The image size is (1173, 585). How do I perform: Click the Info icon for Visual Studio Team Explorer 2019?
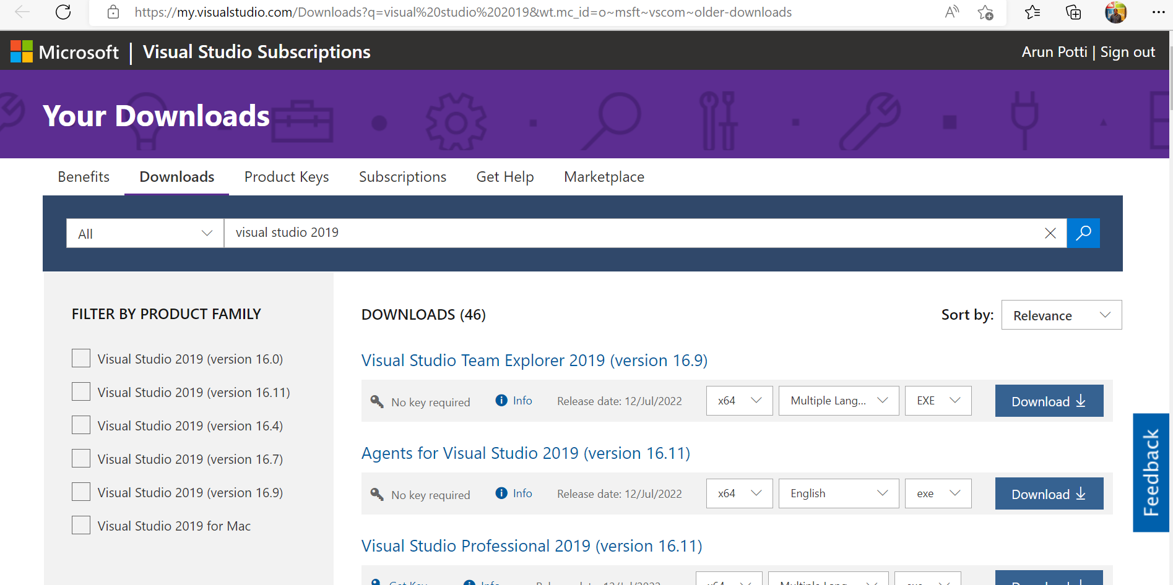pyautogui.click(x=501, y=400)
